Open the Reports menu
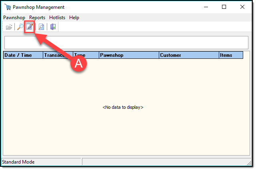The width and height of the screenshot is (256, 170). [37, 18]
